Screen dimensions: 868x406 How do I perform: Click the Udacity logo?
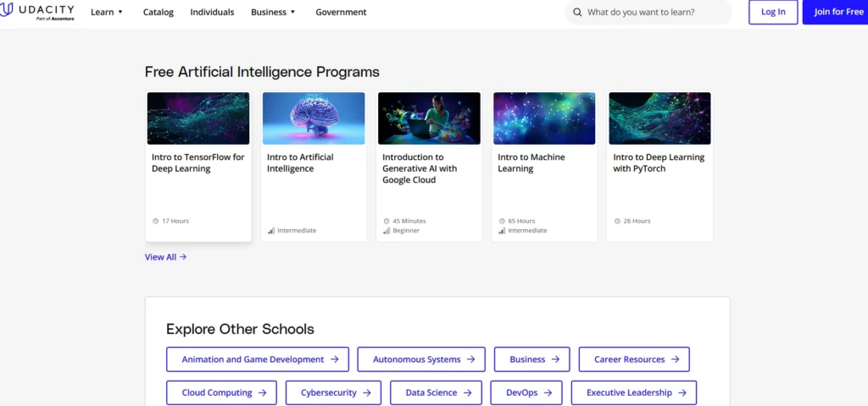tap(37, 12)
